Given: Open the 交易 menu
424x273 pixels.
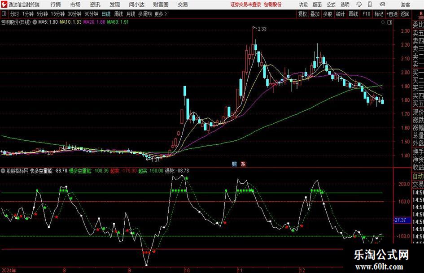Looking at the screenshot, I should (x=183, y=4).
